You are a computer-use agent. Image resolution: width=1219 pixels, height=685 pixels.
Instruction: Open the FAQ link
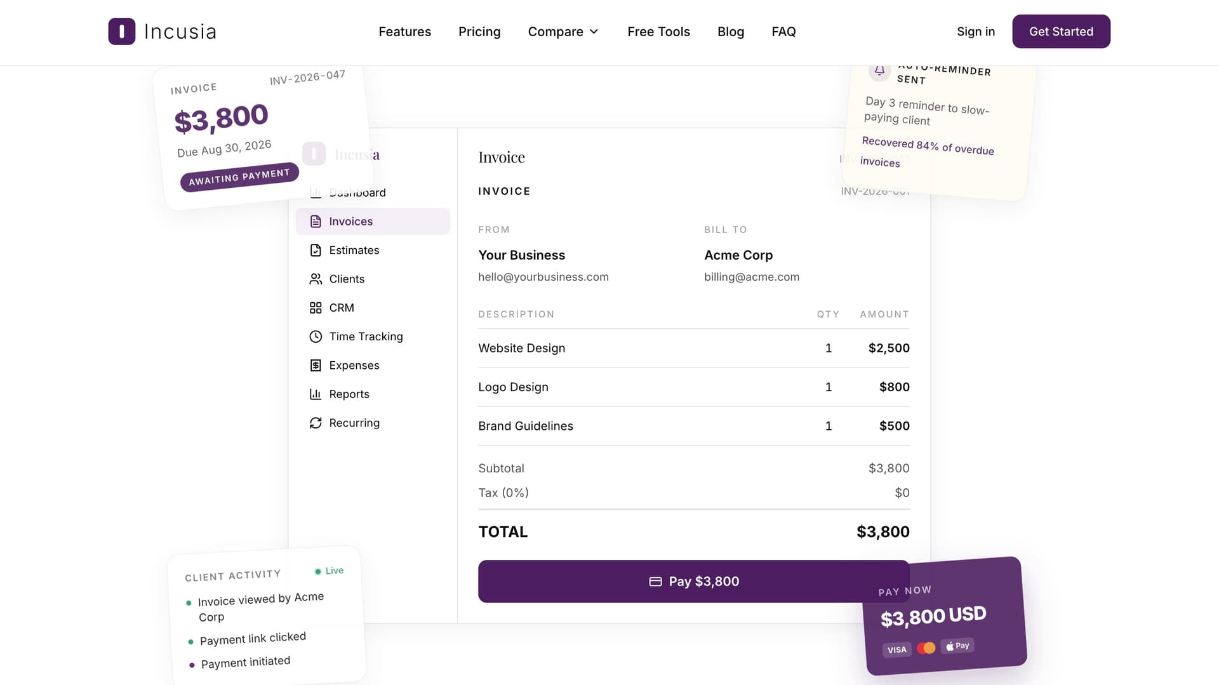point(783,32)
